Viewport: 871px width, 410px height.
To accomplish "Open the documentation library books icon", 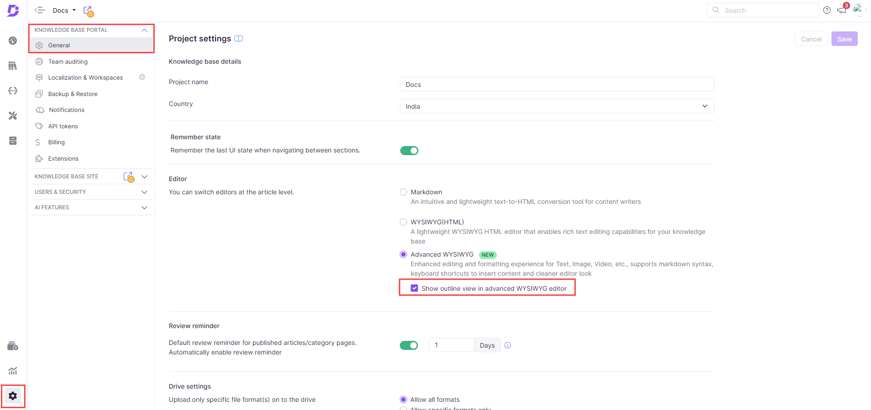I will pyautogui.click(x=13, y=66).
